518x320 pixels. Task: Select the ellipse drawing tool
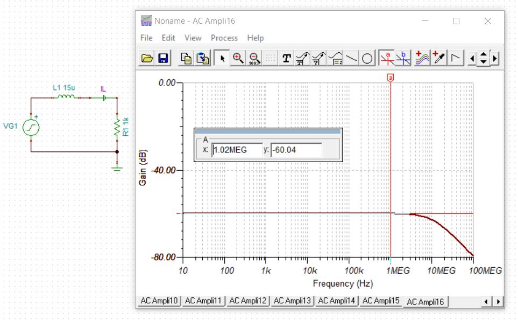pos(366,58)
